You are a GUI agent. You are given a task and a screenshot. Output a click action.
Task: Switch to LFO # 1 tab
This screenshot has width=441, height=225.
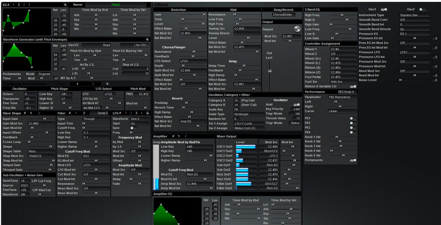coord(125,113)
